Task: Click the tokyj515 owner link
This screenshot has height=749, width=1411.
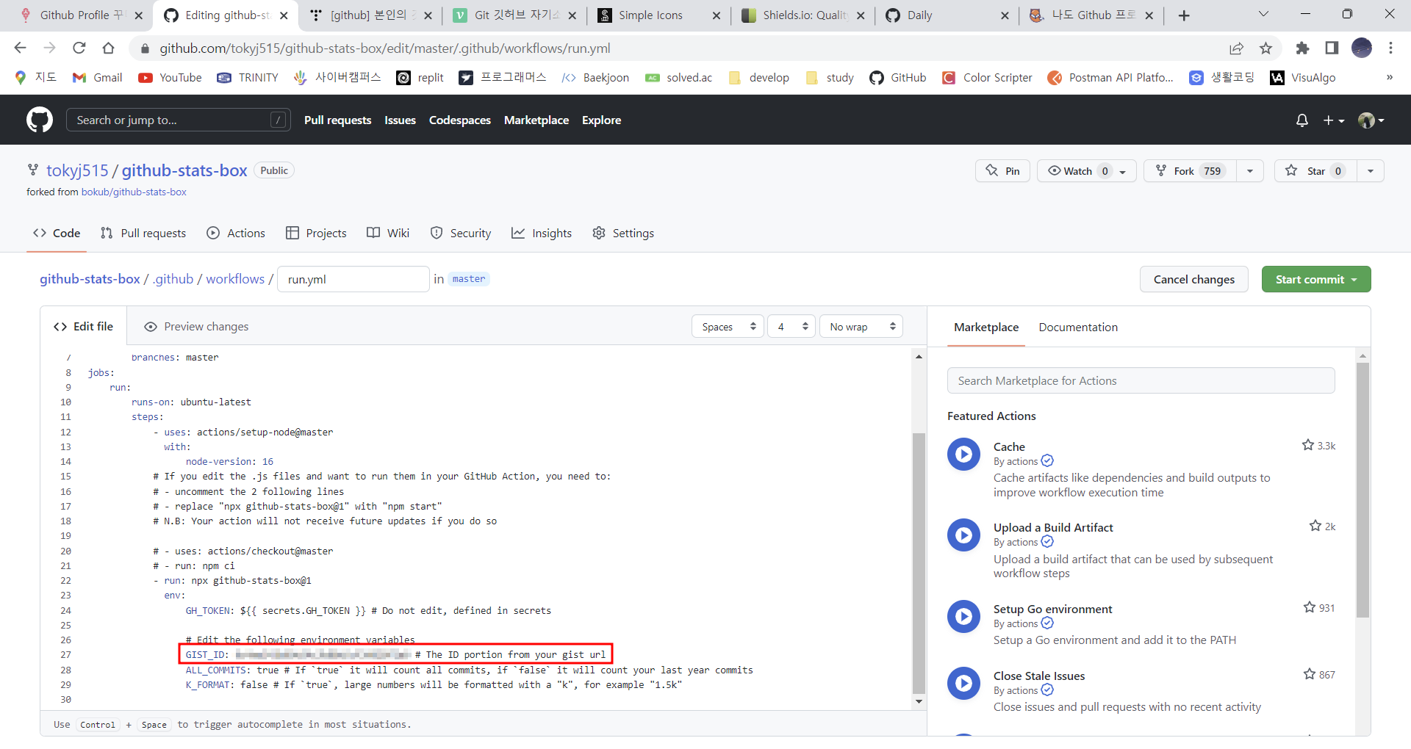Action: (x=77, y=170)
